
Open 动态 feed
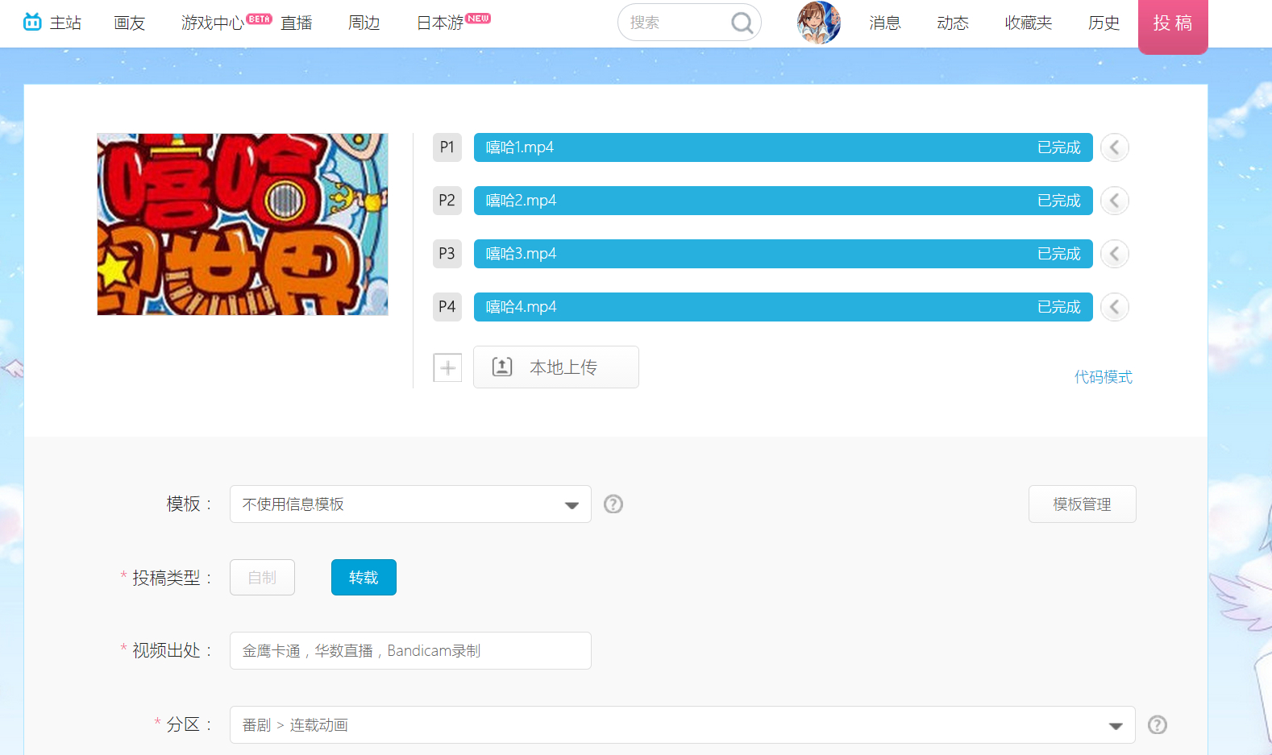pos(953,23)
